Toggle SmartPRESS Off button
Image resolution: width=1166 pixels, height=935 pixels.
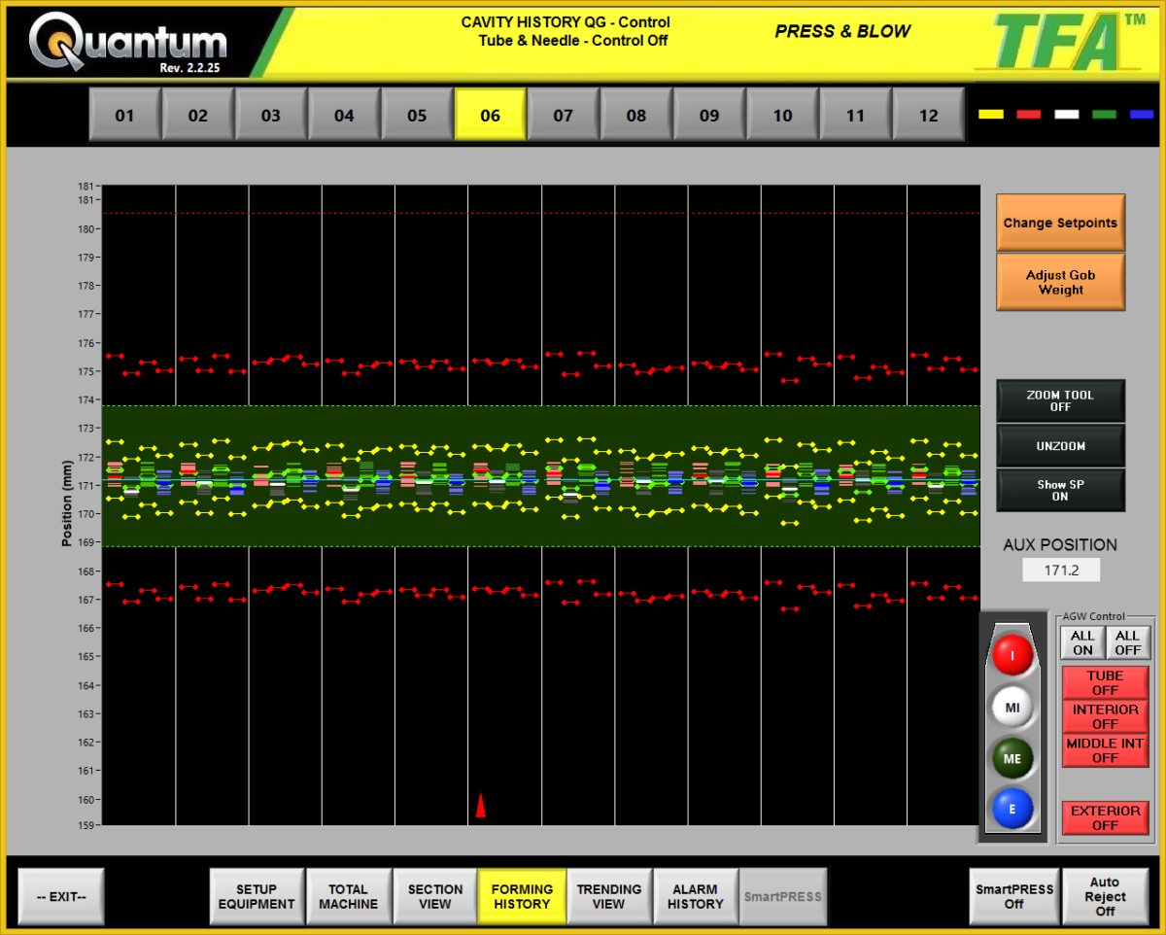(x=1014, y=896)
